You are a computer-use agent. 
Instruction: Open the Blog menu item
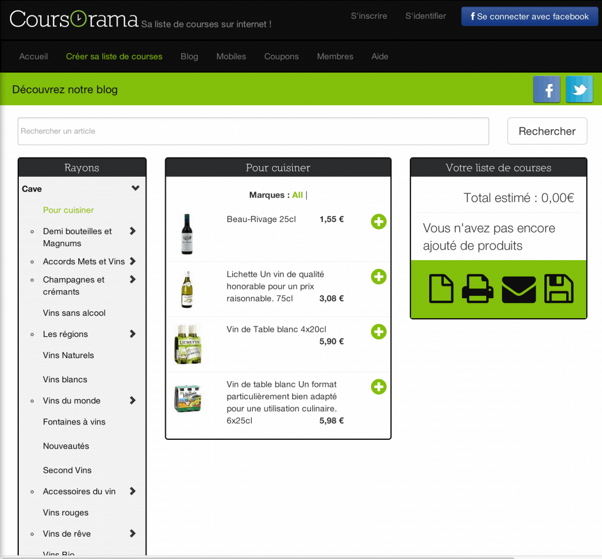189,56
